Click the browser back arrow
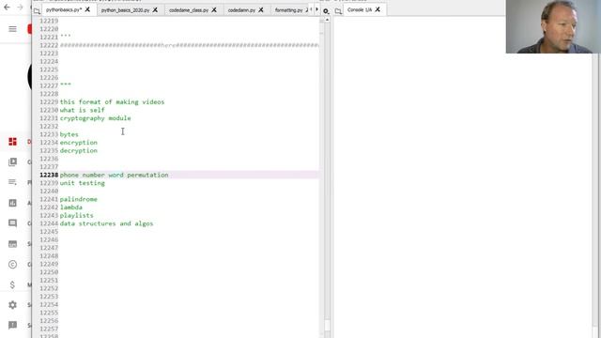 tap(7, 7)
